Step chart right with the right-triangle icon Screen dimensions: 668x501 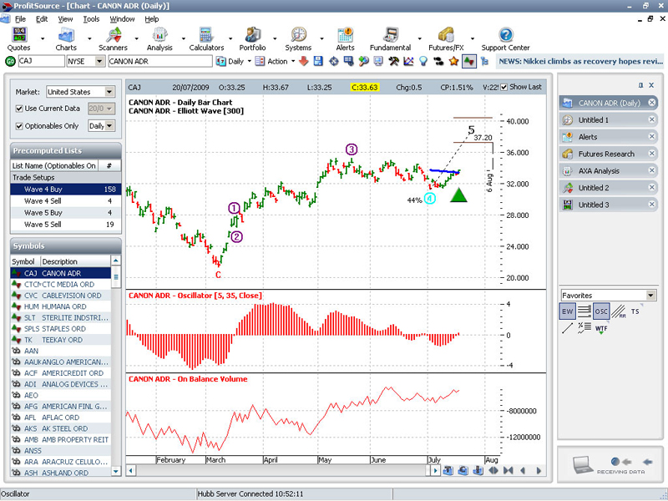pos(539,471)
